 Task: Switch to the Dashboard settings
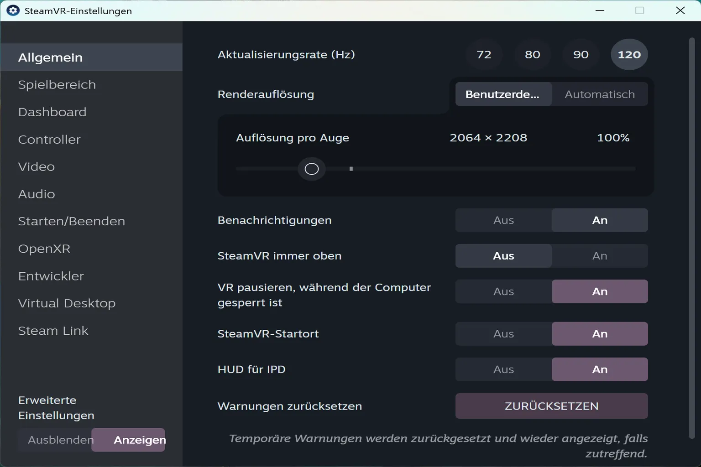(x=91, y=112)
